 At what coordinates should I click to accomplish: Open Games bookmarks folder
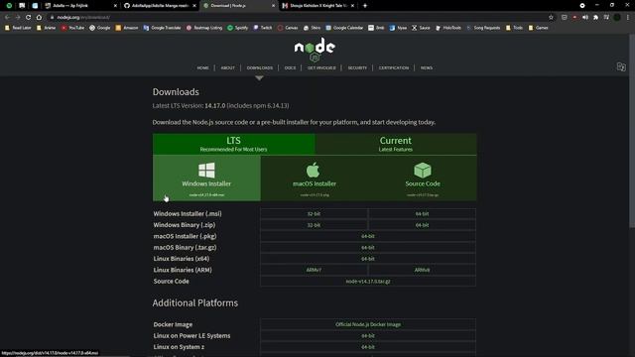click(x=538, y=28)
